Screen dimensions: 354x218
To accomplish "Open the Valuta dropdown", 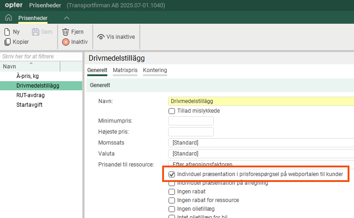I will click(x=260, y=154).
